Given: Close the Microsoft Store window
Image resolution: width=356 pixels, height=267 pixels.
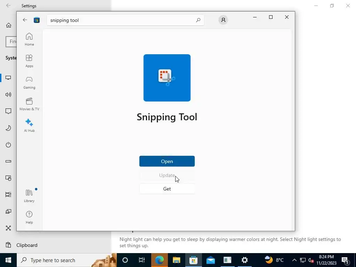Looking at the screenshot, I should pos(287,17).
